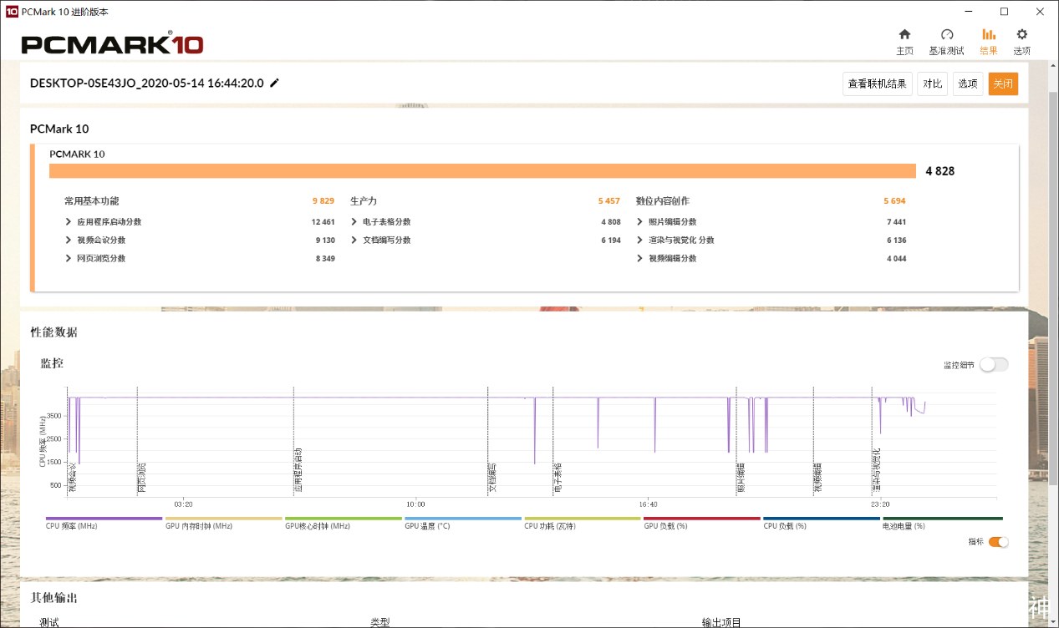This screenshot has height=628, width=1059.
Task: Click the video conferencing score value 9 130
Action: click(x=324, y=241)
